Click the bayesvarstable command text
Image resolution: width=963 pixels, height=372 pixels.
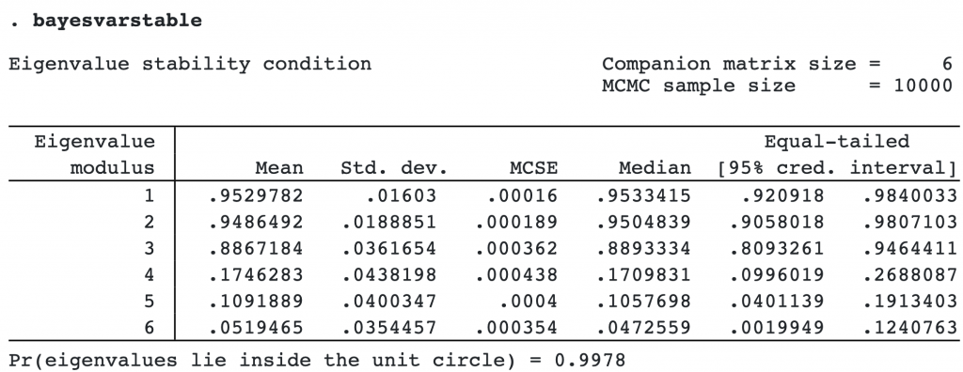click(117, 21)
